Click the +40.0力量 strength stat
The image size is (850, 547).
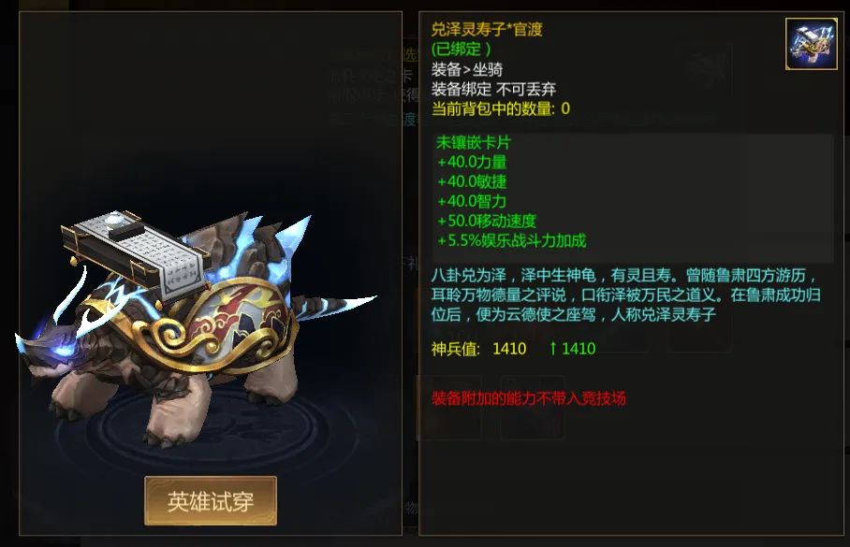pos(472,162)
